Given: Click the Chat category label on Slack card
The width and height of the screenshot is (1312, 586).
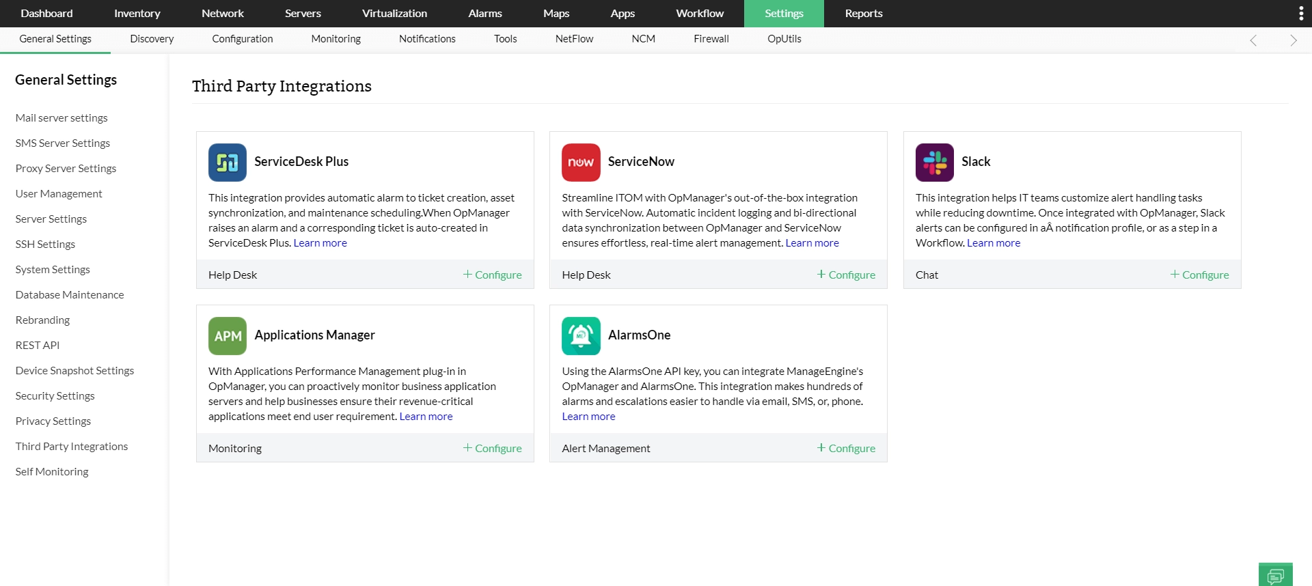Looking at the screenshot, I should click(x=927, y=275).
